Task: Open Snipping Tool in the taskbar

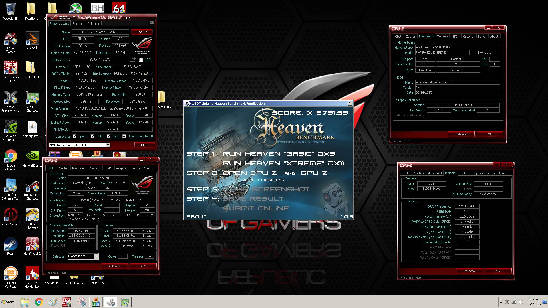Action: 82,302
